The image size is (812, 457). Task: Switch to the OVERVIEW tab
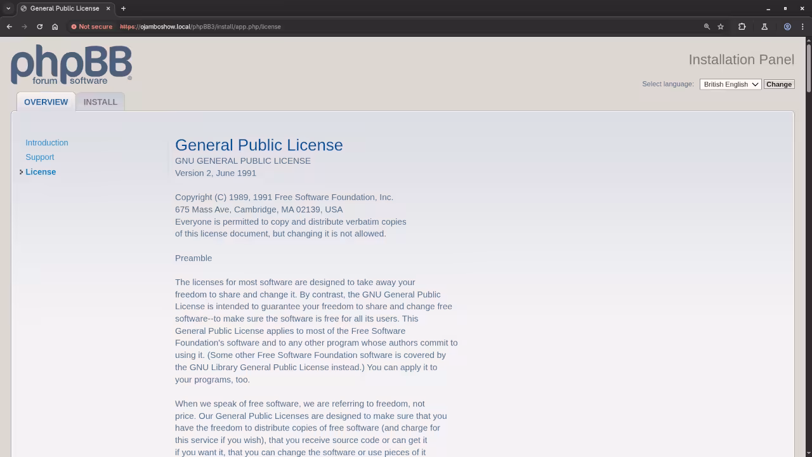tap(46, 102)
